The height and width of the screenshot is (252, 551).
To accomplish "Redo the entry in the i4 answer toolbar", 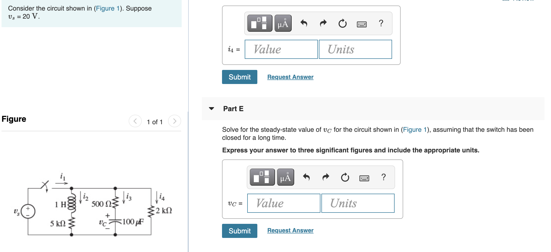I will [x=323, y=23].
